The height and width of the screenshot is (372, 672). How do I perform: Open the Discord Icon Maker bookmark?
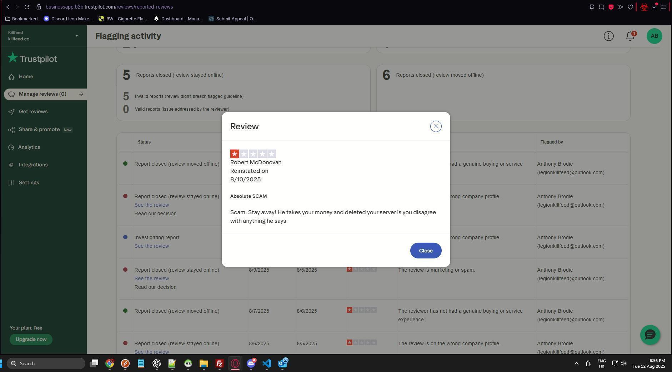click(68, 19)
